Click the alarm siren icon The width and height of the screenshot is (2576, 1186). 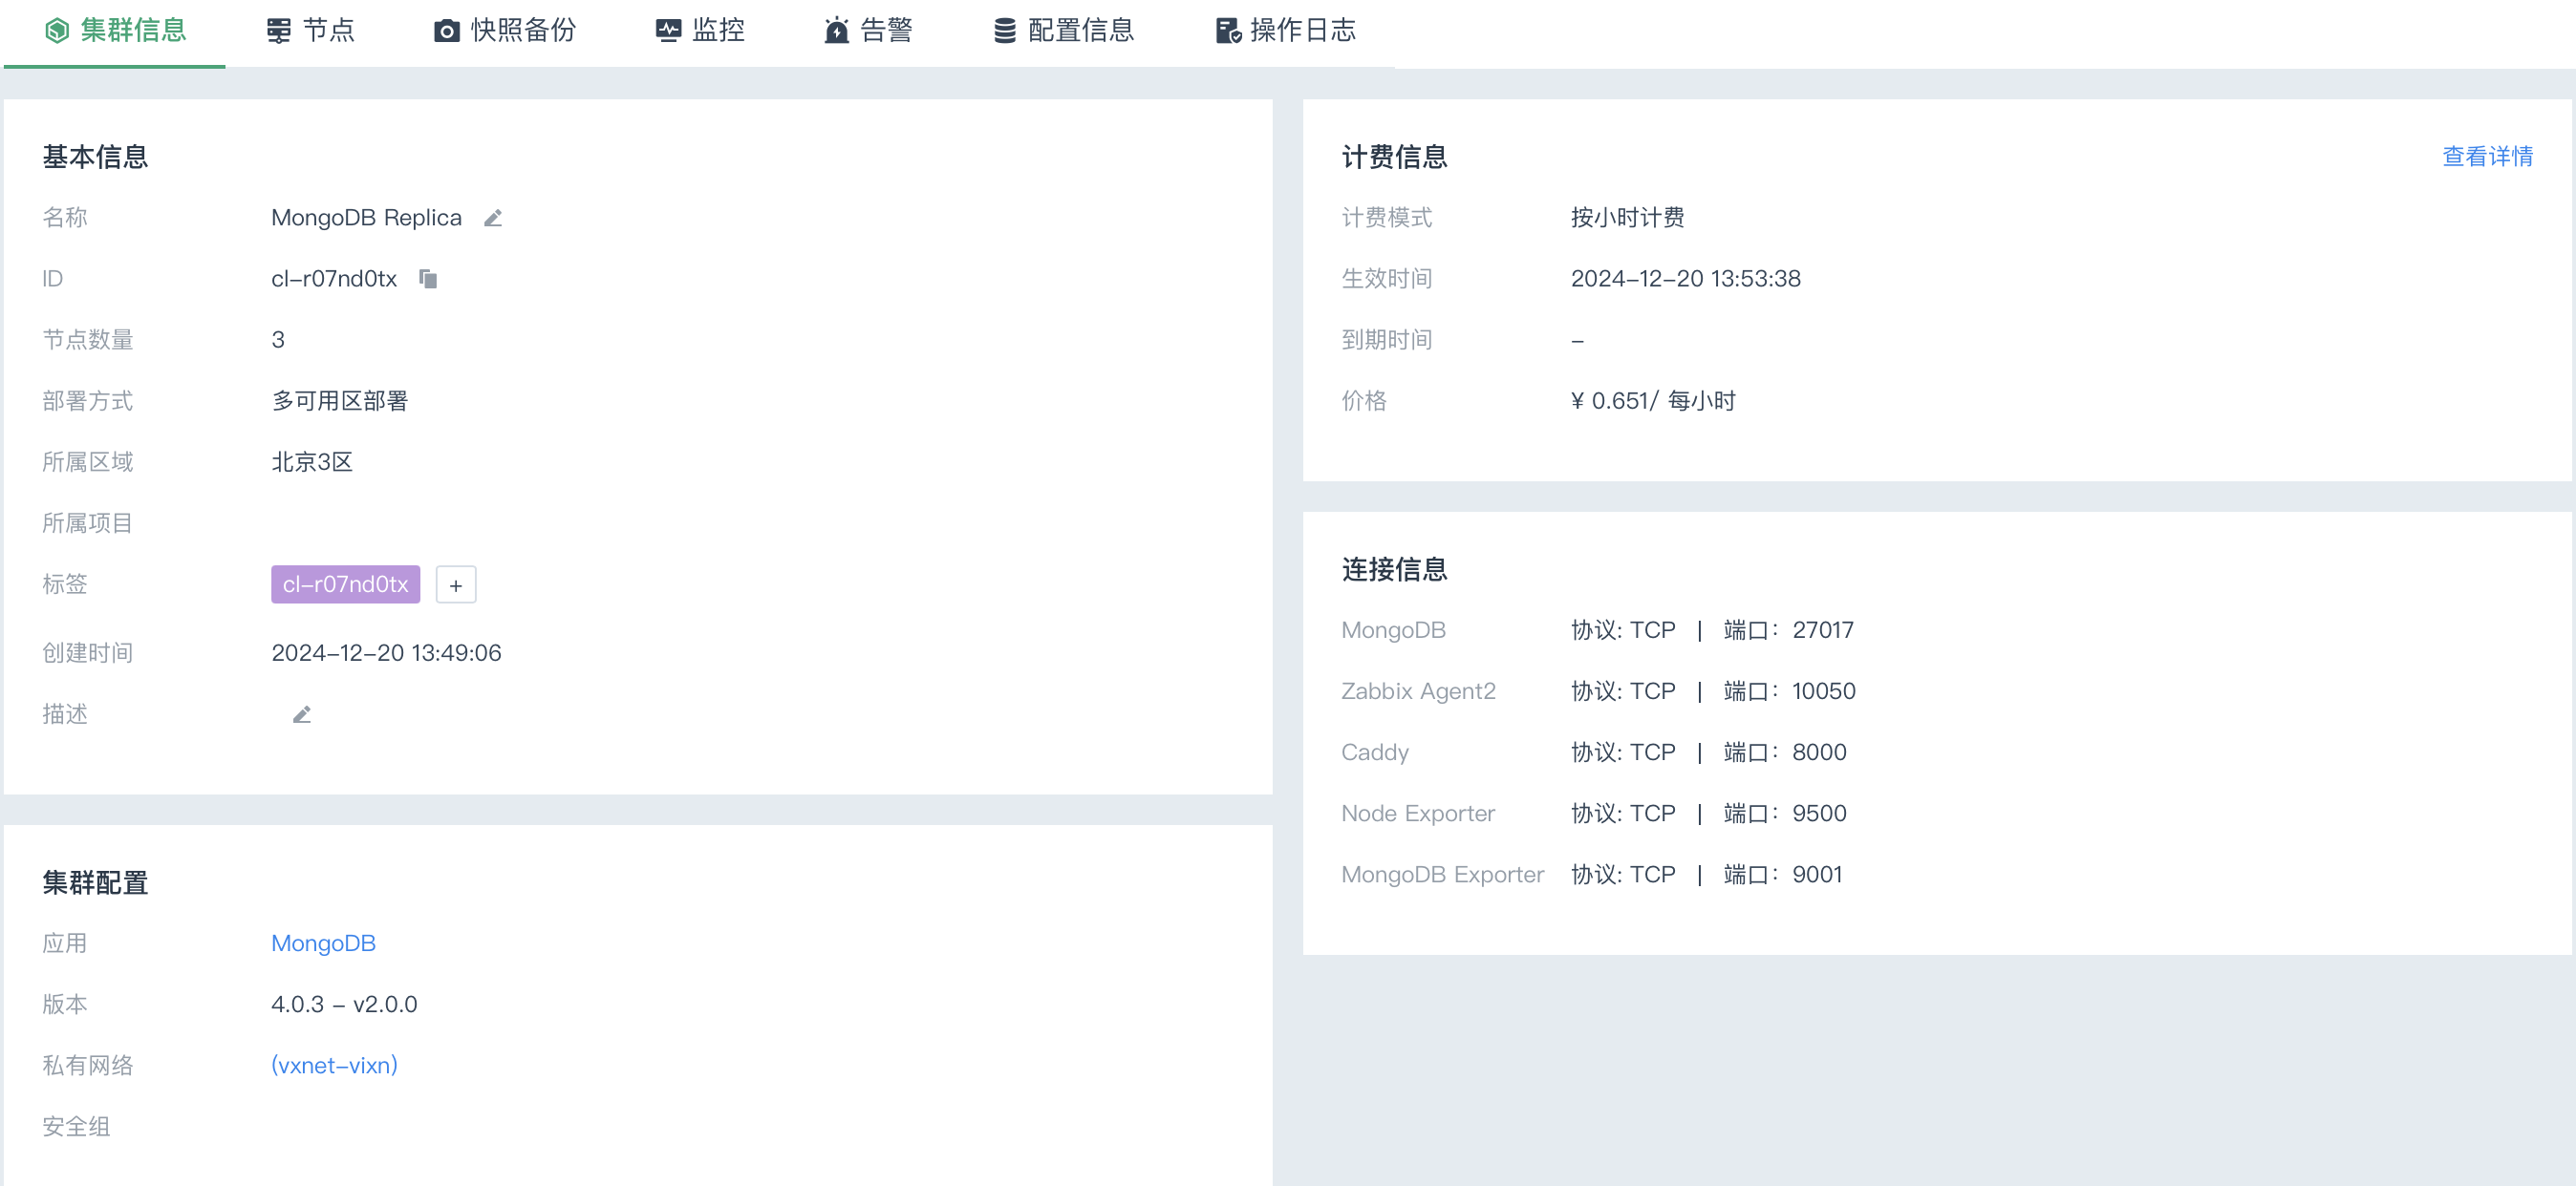click(x=837, y=31)
